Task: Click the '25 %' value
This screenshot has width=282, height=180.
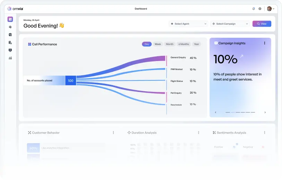Action: coord(193,93)
